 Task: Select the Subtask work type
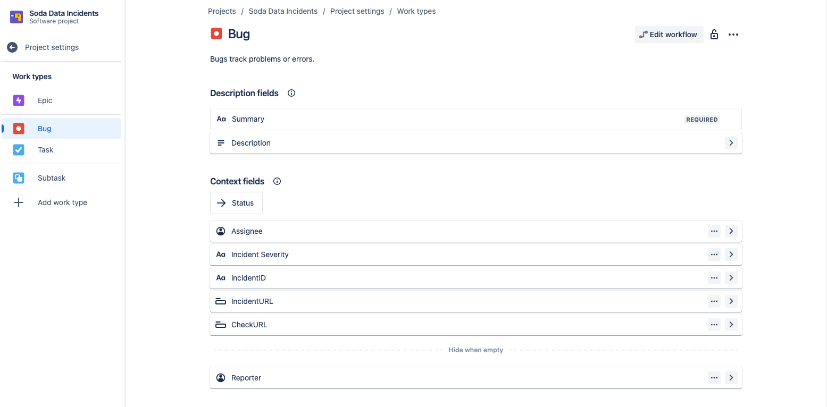51,178
